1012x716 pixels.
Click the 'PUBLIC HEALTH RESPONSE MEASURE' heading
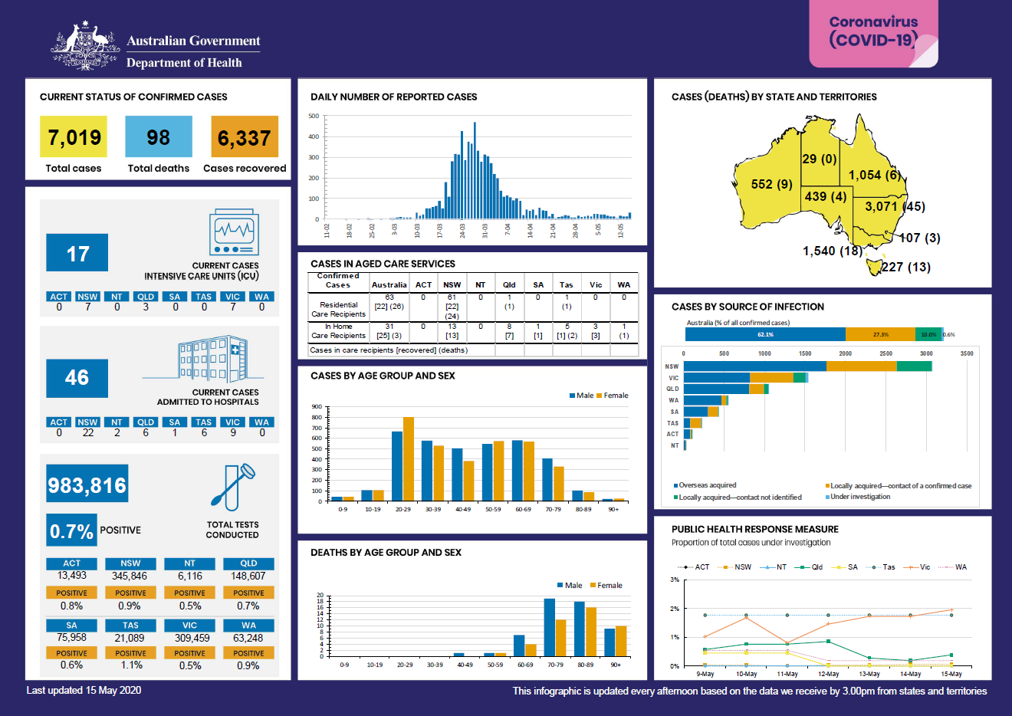click(x=755, y=529)
